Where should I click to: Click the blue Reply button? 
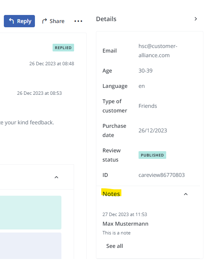19,21
